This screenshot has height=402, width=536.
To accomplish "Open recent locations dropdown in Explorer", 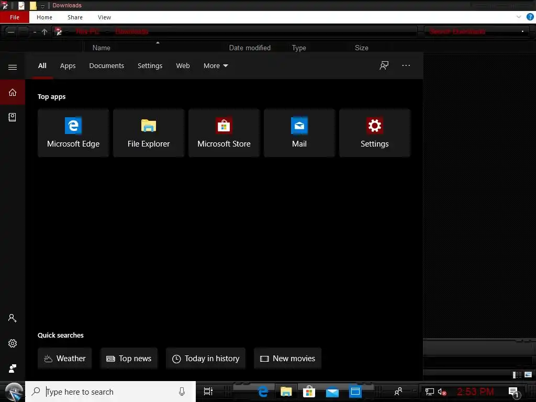I will (x=35, y=32).
